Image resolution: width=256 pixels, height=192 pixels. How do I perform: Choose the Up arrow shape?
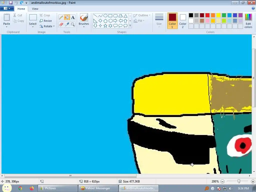tap(125, 21)
